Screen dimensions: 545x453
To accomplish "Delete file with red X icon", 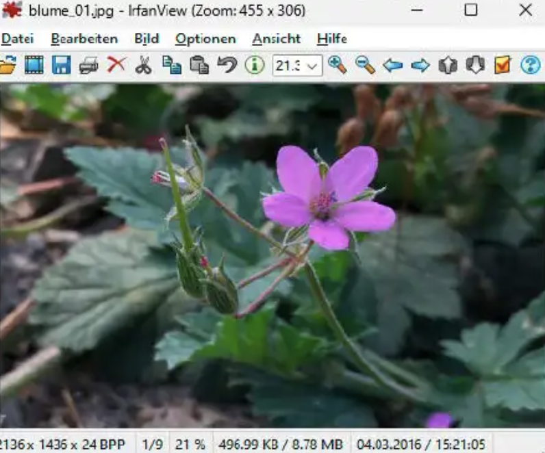I will click(116, 66).
